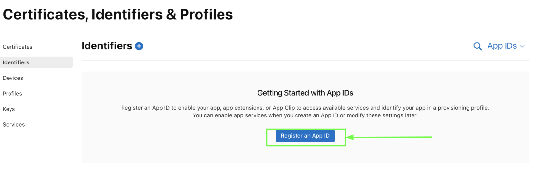Open the App IDs filter dropdown
The image size is (536, 176).
tap(502, 46)
